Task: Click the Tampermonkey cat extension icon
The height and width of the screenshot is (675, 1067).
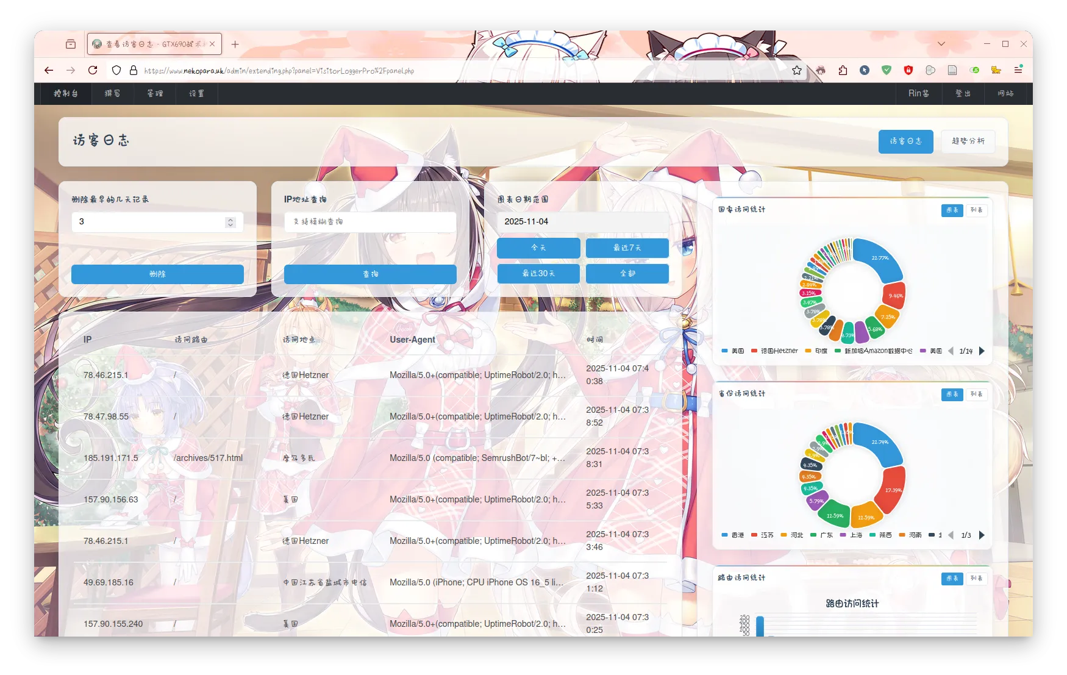Action: tap(996, 70)
